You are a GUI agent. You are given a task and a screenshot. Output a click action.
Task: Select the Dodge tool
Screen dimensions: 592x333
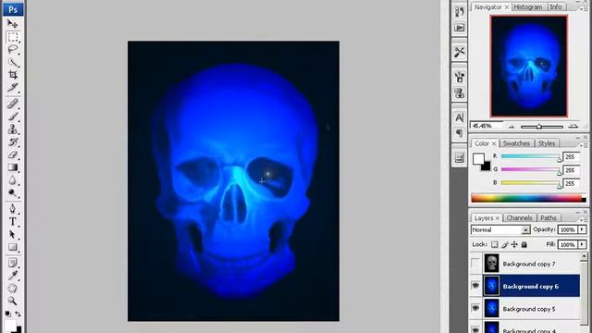coord(12,193)
